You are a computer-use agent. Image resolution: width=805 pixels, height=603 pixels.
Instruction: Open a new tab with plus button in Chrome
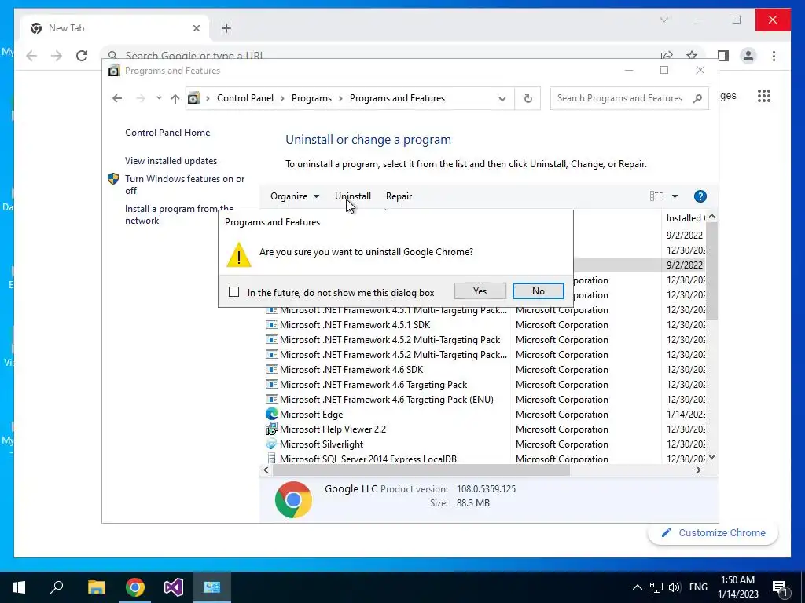pyautogui.click(x=226, y=28)
